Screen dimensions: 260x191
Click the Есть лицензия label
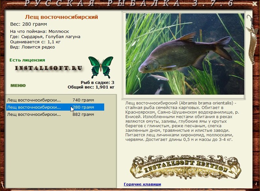click(x=27, y=60)
